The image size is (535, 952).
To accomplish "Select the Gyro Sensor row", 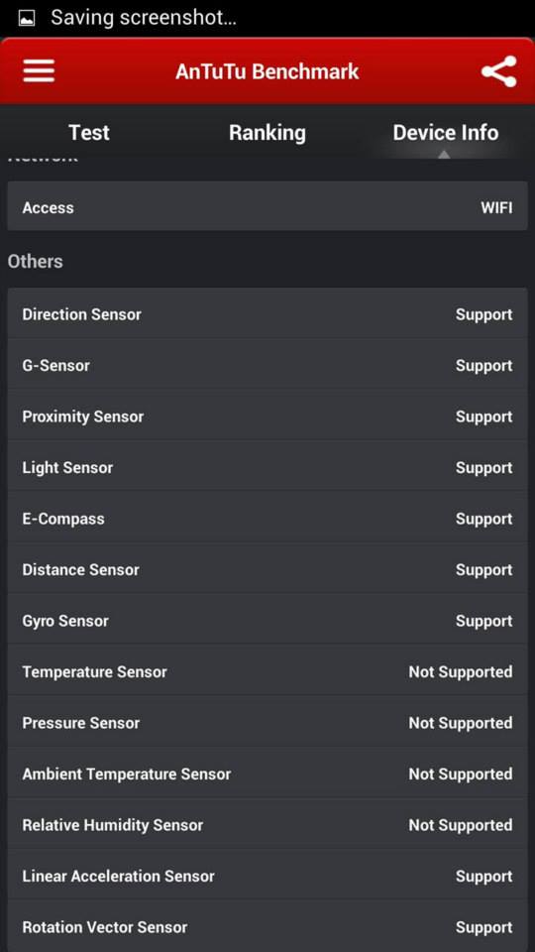I will click(x=267, y=620).
